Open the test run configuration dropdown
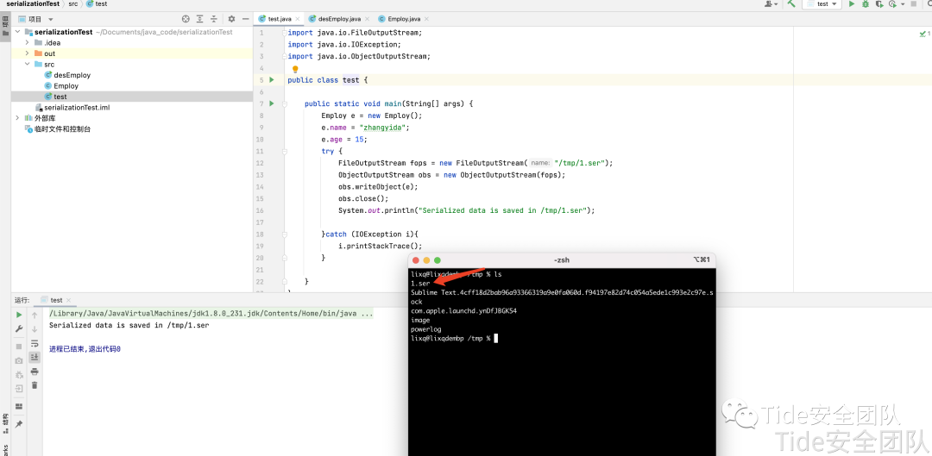The width and height of the screenshot is (932, 456). pos(822,3)
